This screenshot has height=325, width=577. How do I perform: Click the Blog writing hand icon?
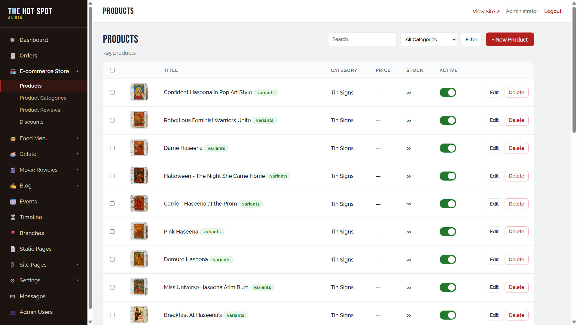pos(13,186)
